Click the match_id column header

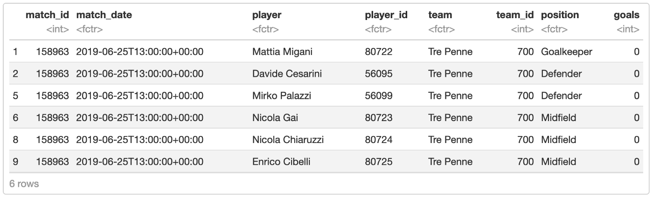click(x=47, y=15)
